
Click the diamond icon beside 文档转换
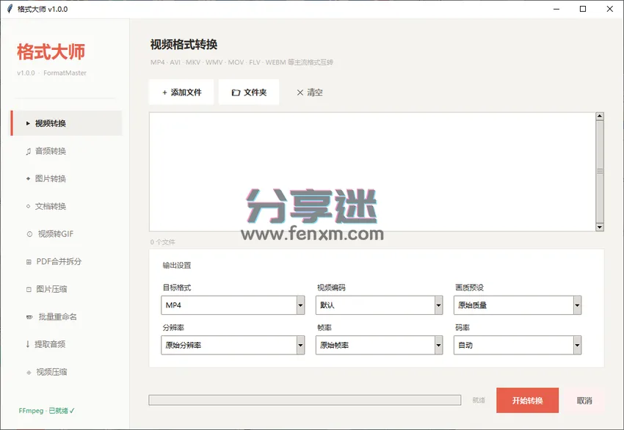click(x=28, y=206)
